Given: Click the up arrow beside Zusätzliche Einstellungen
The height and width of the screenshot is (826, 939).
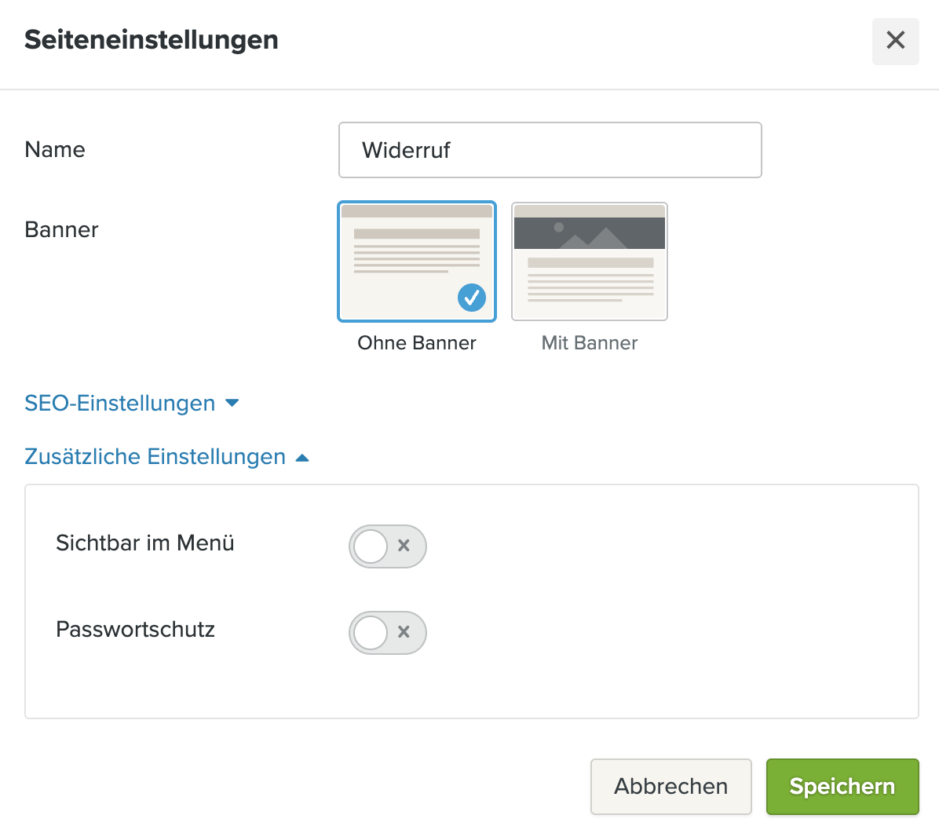Looking at the screenshot, I should point(302,459).
